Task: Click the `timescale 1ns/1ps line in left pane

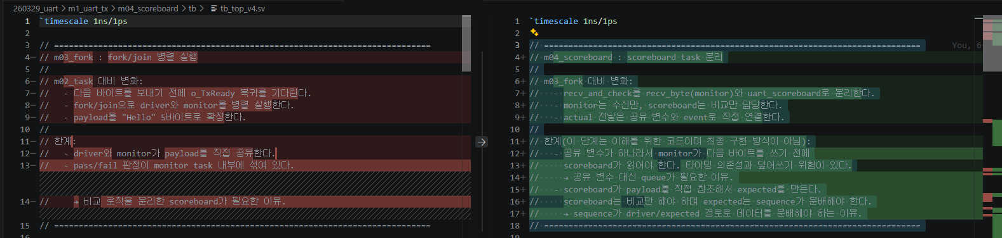Action: pyautogui.click(x=83, y=21)
